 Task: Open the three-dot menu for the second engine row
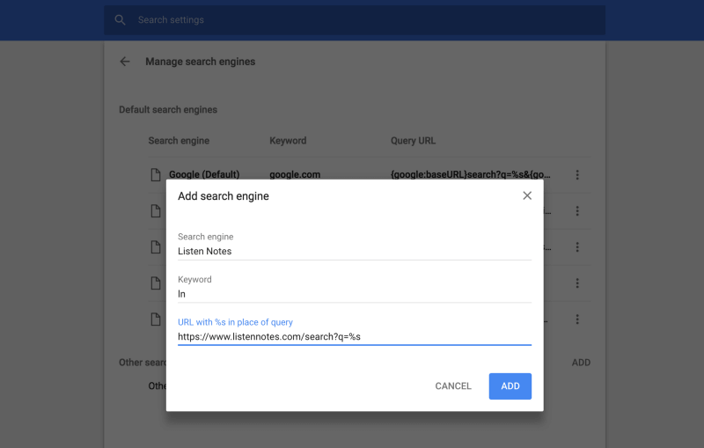[577, 211]
